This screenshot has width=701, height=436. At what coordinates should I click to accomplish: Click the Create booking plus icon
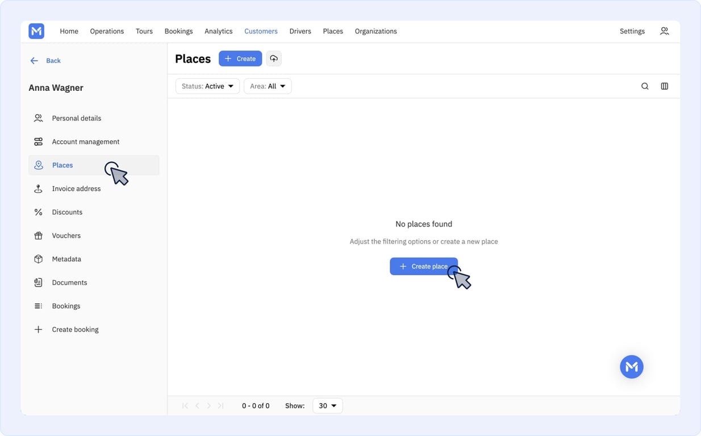tap(38, 329)
